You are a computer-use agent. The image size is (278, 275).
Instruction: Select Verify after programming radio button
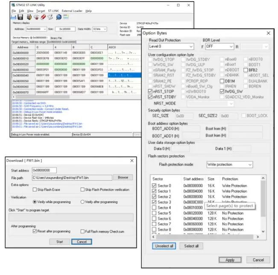pos(82,202)
